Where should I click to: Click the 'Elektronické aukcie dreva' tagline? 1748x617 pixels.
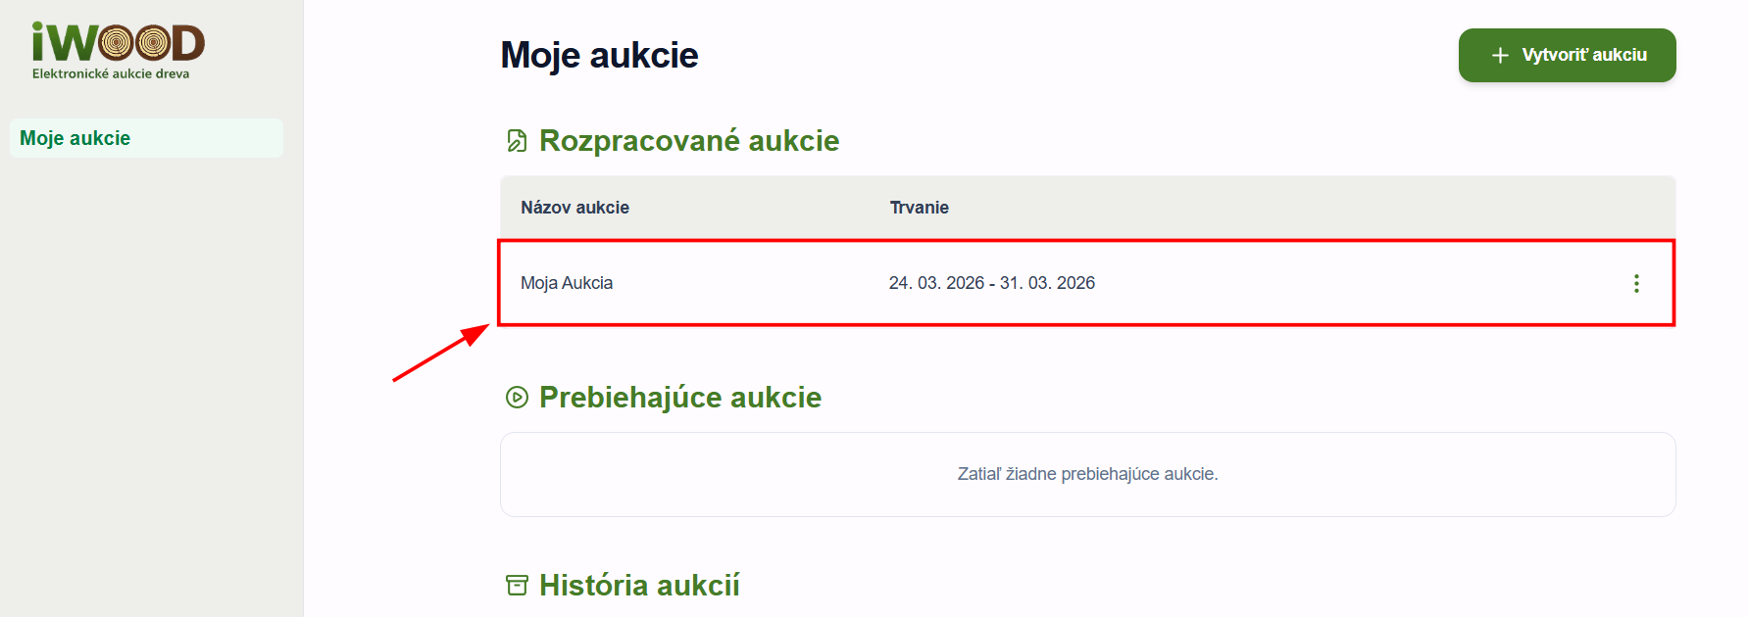pyautogui.click(x=111, y=73)
